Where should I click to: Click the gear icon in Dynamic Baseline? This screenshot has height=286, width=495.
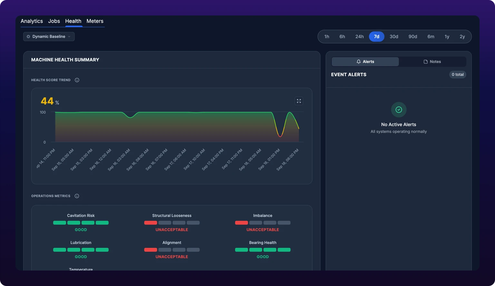pos(28,36)
